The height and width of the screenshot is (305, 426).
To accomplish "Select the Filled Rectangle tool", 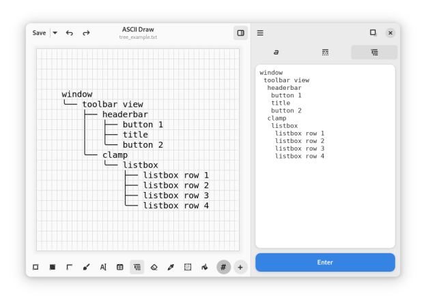I will coord(53,268).
